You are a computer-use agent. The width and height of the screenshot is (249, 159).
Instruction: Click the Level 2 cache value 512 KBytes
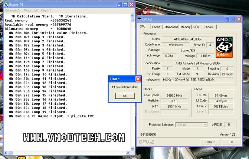221,107
